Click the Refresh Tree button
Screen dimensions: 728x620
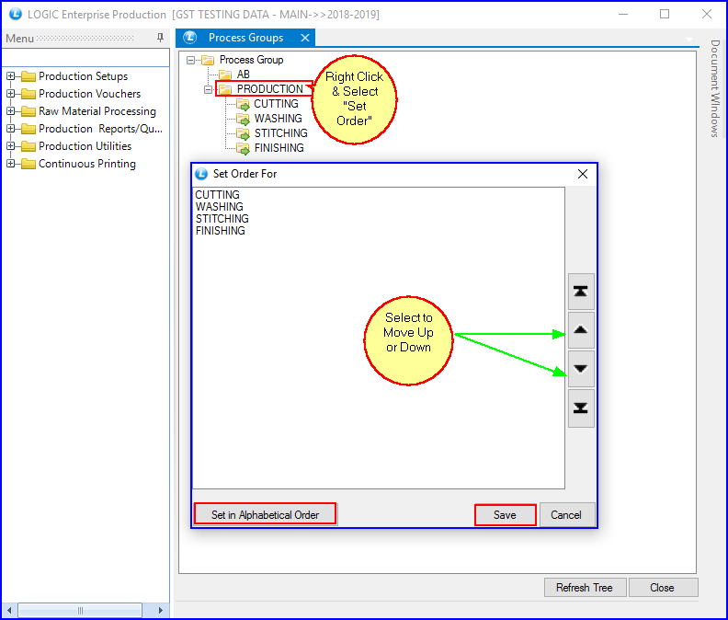click(x=585, y=588)
